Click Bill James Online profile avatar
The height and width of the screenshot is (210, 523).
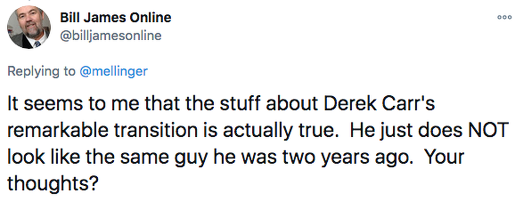[28, 28]
